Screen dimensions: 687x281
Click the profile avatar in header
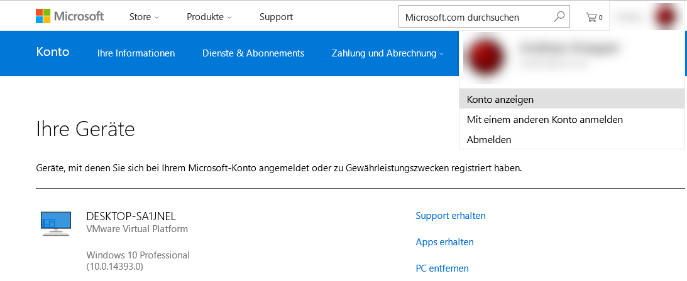[666, 17]
